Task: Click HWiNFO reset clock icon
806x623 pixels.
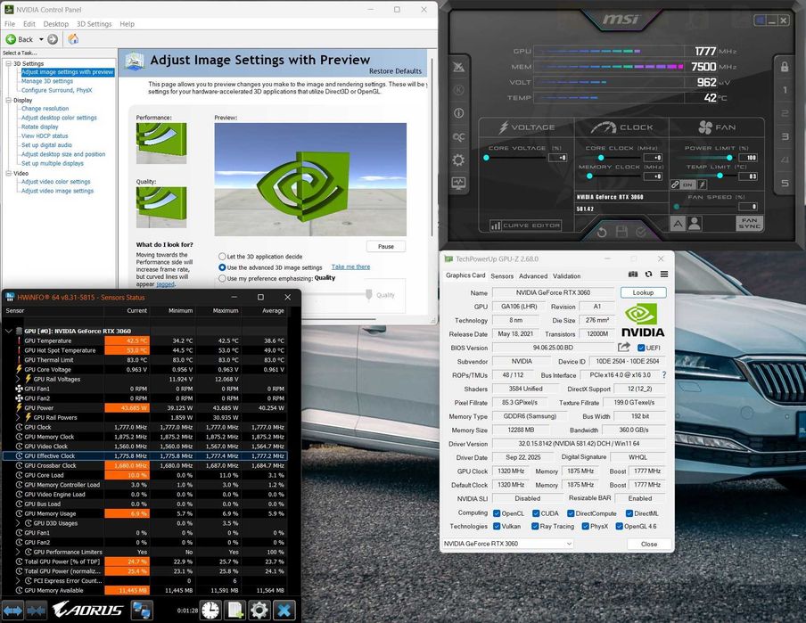Action: [210, 611]
